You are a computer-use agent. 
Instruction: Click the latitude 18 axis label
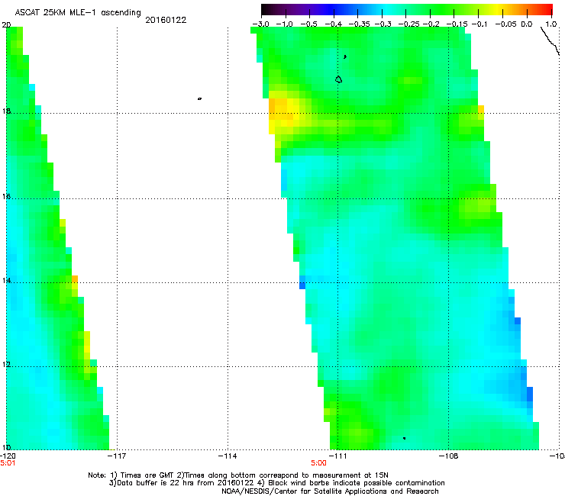6,111
